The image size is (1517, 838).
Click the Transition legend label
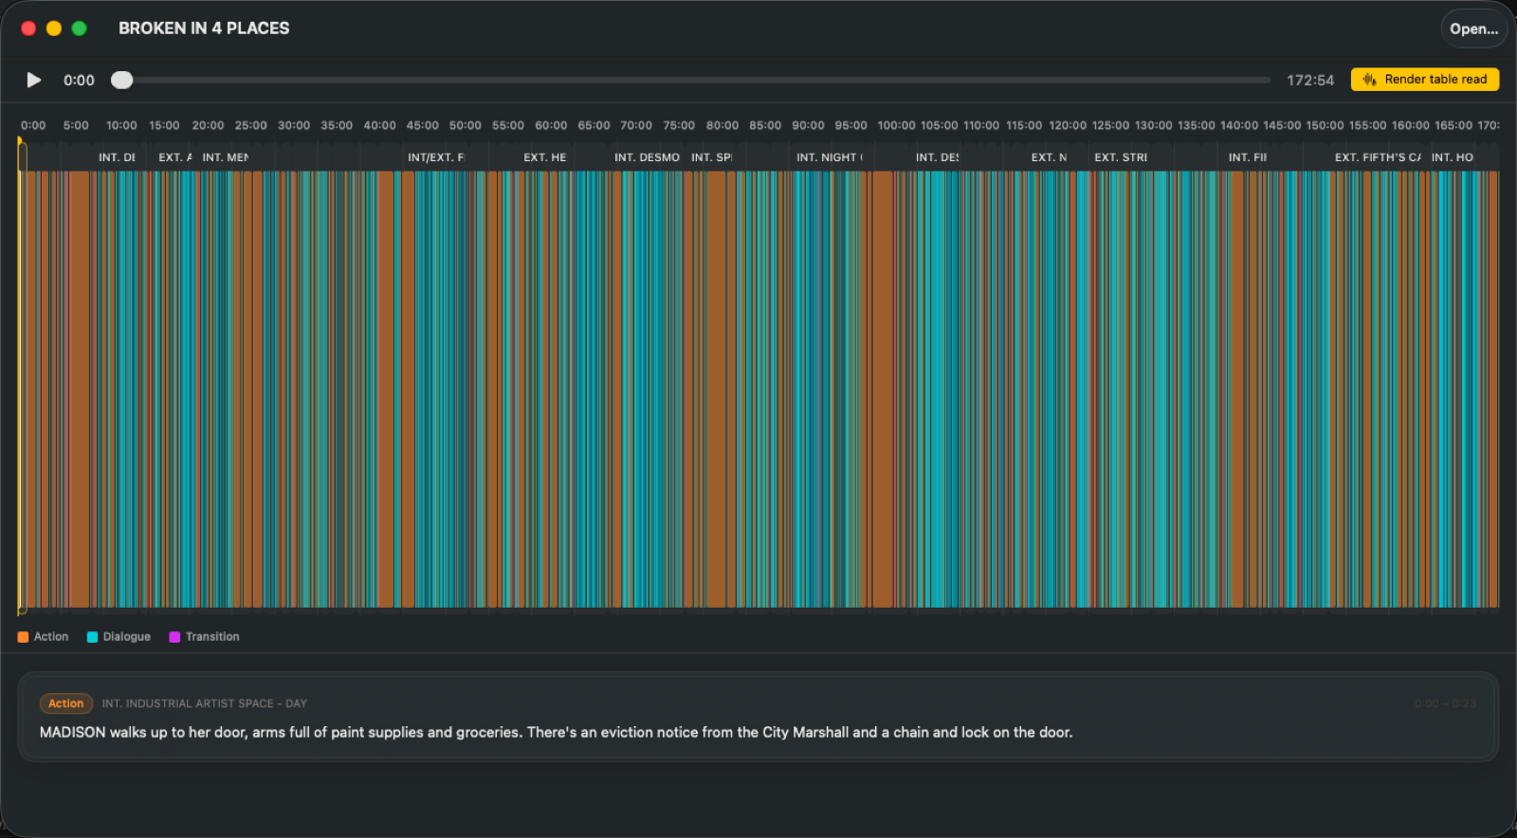pyautogui.click(x=212, y=637)
